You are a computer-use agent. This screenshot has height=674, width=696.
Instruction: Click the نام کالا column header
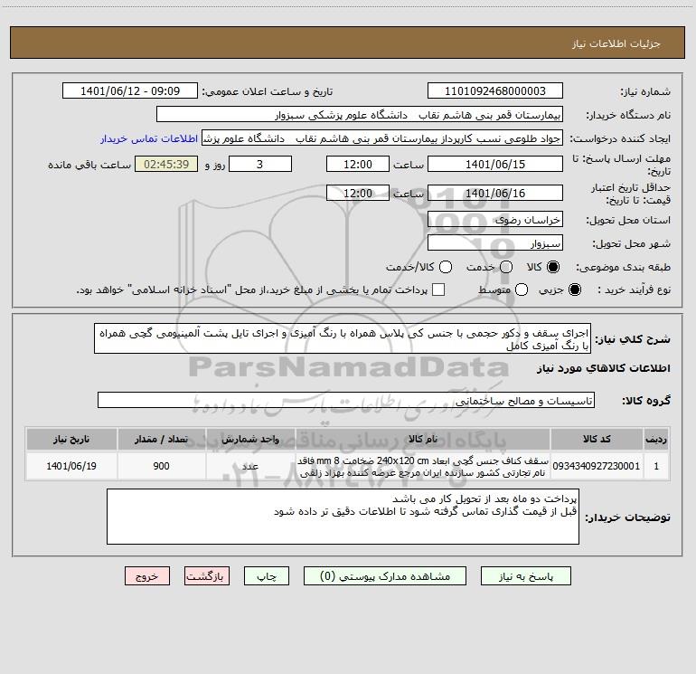tap(423, 439)
